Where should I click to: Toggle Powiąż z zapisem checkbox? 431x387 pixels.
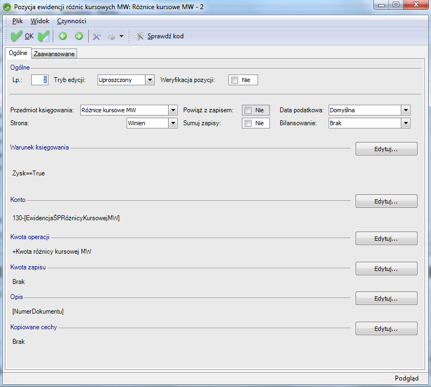[248, 111]
